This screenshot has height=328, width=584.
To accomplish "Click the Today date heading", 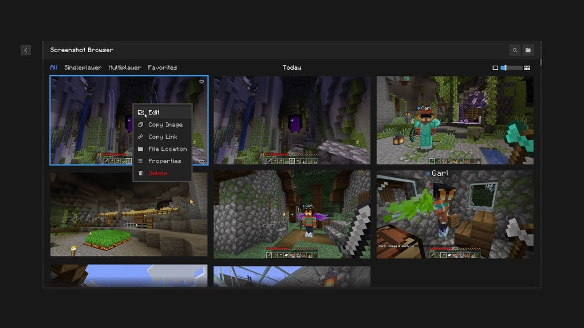I will click(x=292, y=67).
